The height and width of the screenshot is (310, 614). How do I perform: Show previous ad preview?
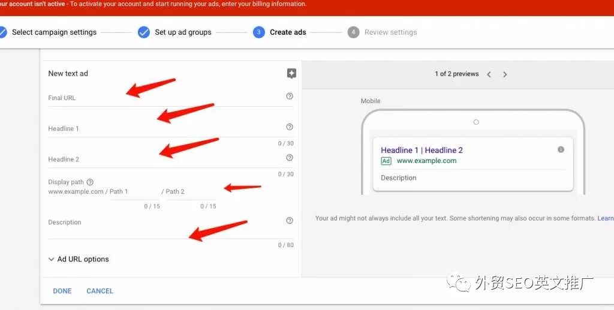point(489,74)
